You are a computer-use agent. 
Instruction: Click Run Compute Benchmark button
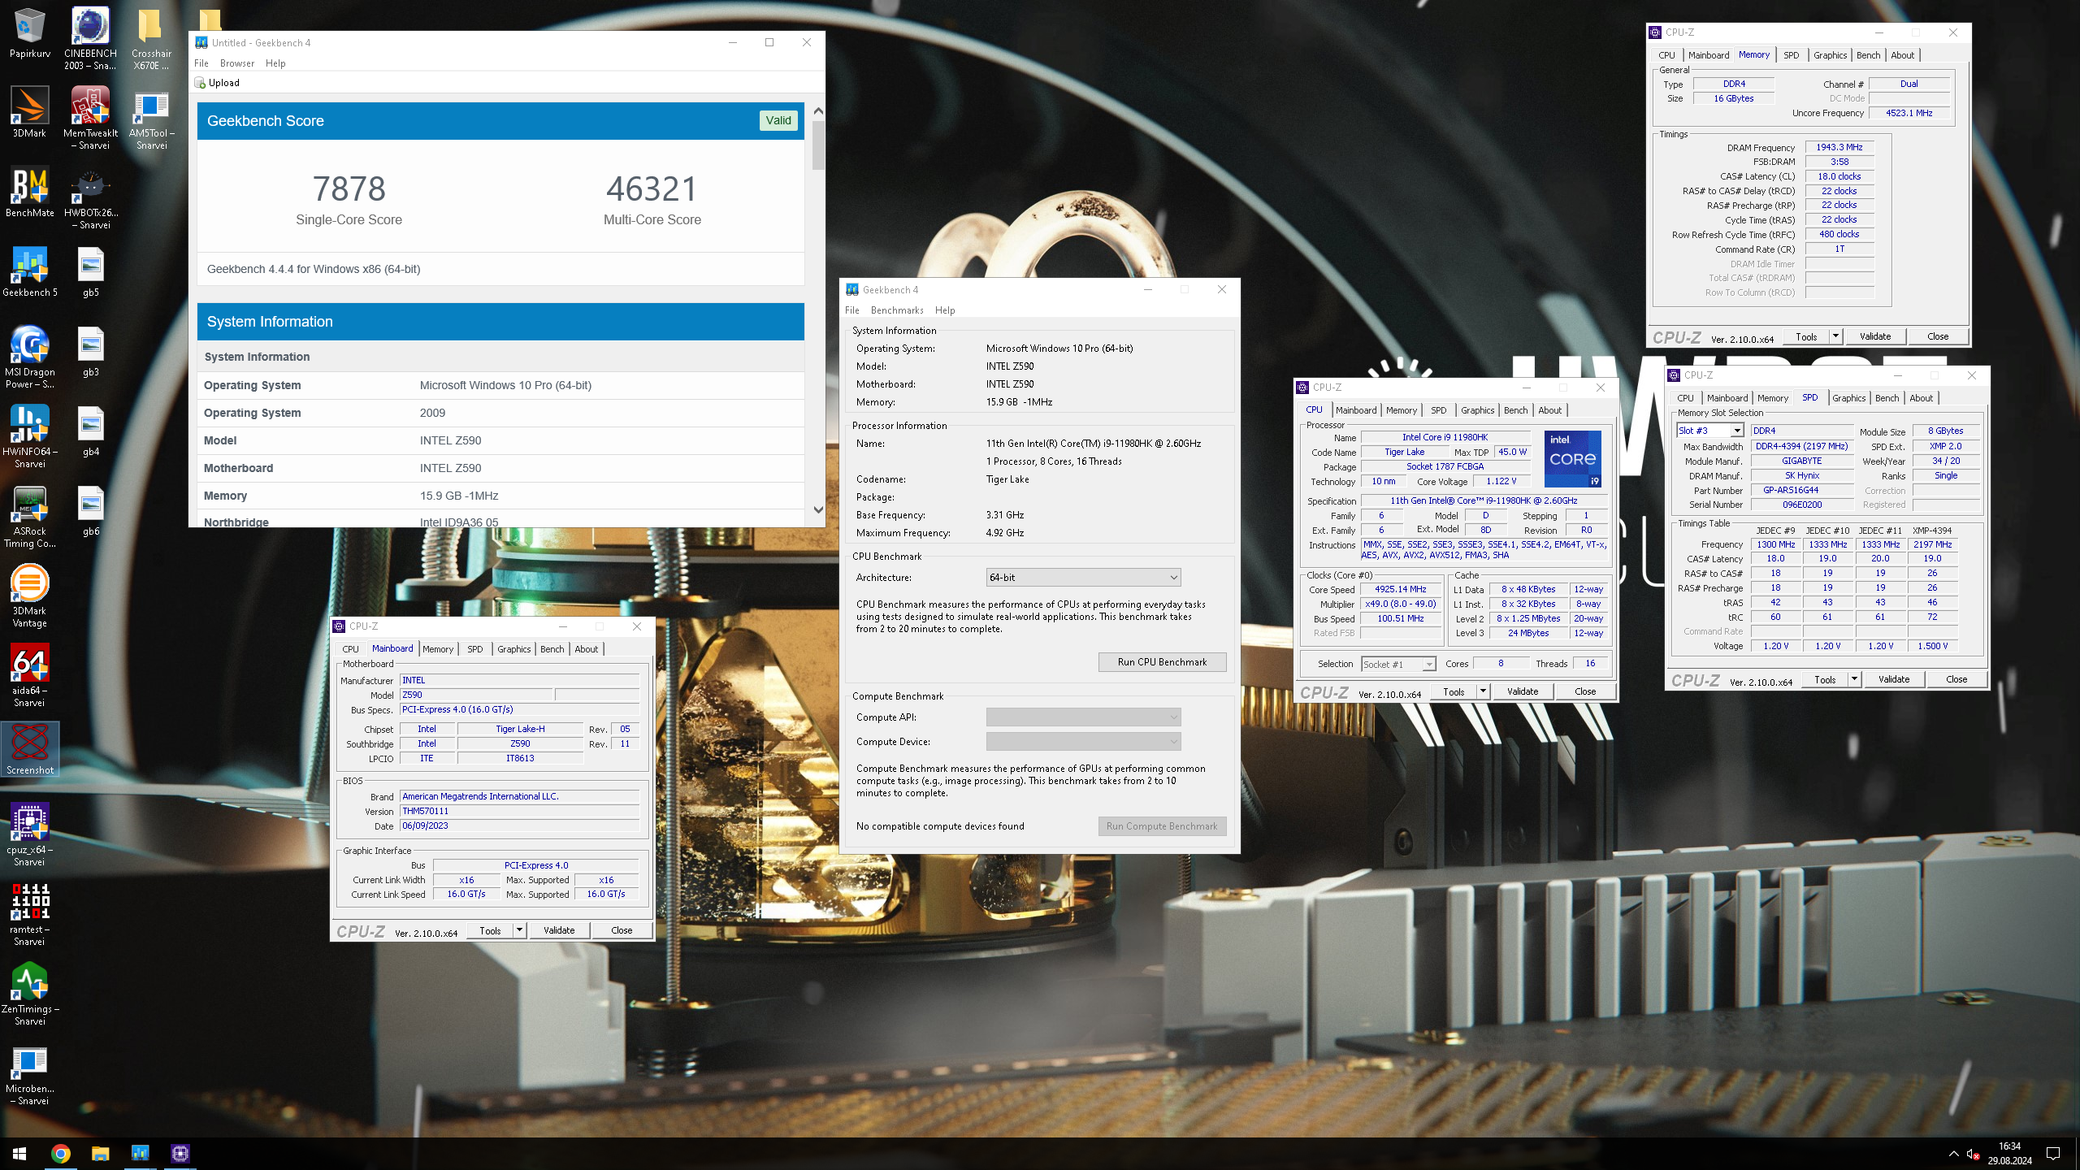coord(1162,826)
